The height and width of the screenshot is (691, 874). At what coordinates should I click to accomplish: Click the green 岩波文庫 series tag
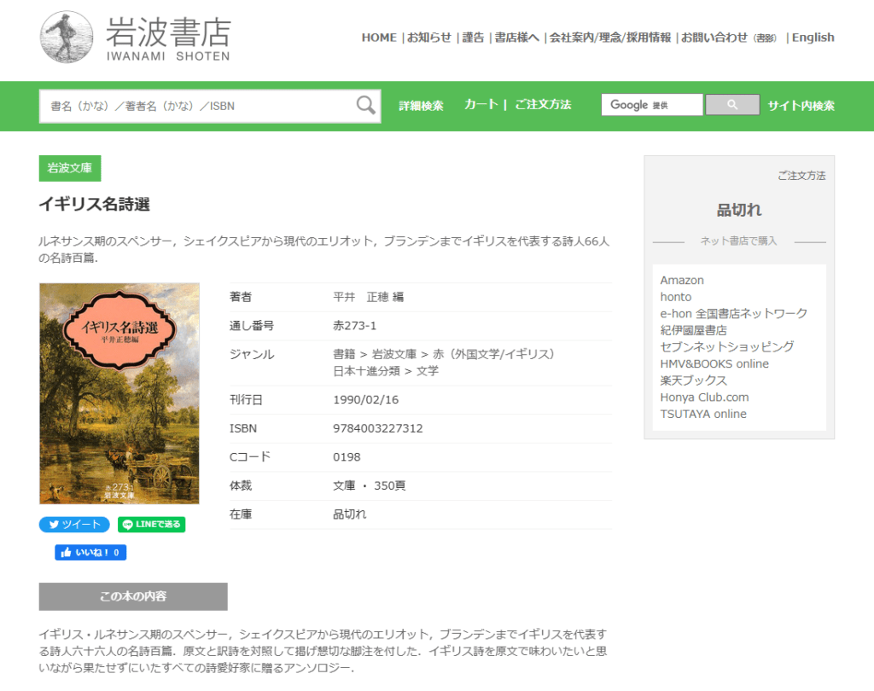70,168
